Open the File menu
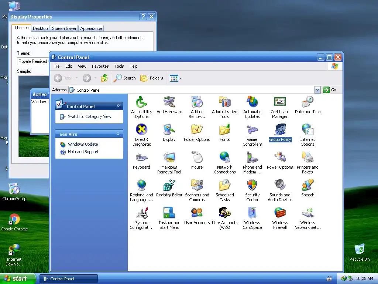Viewport: 378px width, 284px height. coord(56,66)
